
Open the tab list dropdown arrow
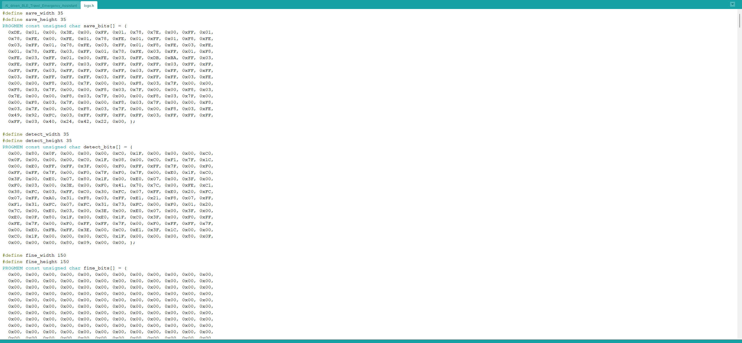pos(732,4)
